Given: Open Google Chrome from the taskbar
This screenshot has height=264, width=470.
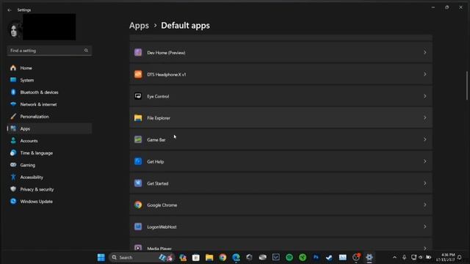Looking at the screenshot, I should click(223, 257).
